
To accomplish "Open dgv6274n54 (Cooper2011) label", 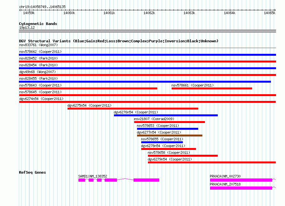I will click(x=41, y=99).
